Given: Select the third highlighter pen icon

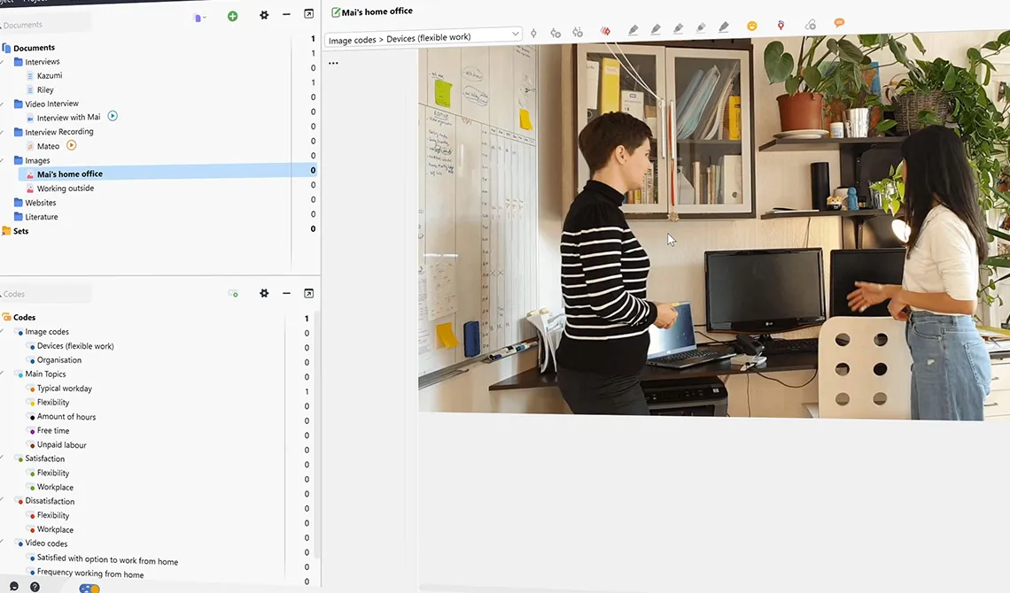Looking at the screenshot, I should (x=679, y=28).
